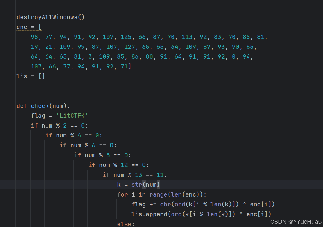Select the 'LitCTF{' flag string

[x=72, y=116]
